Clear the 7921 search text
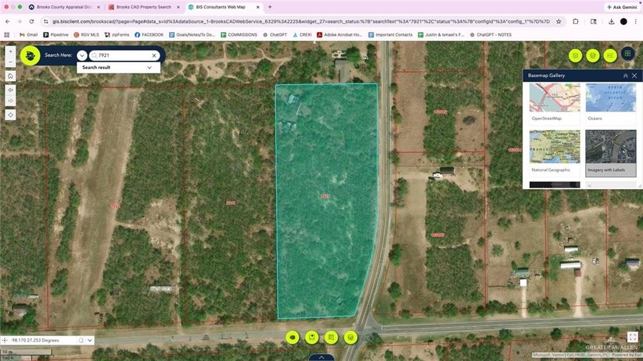The image size is (643, 361). tap(154, 55)
